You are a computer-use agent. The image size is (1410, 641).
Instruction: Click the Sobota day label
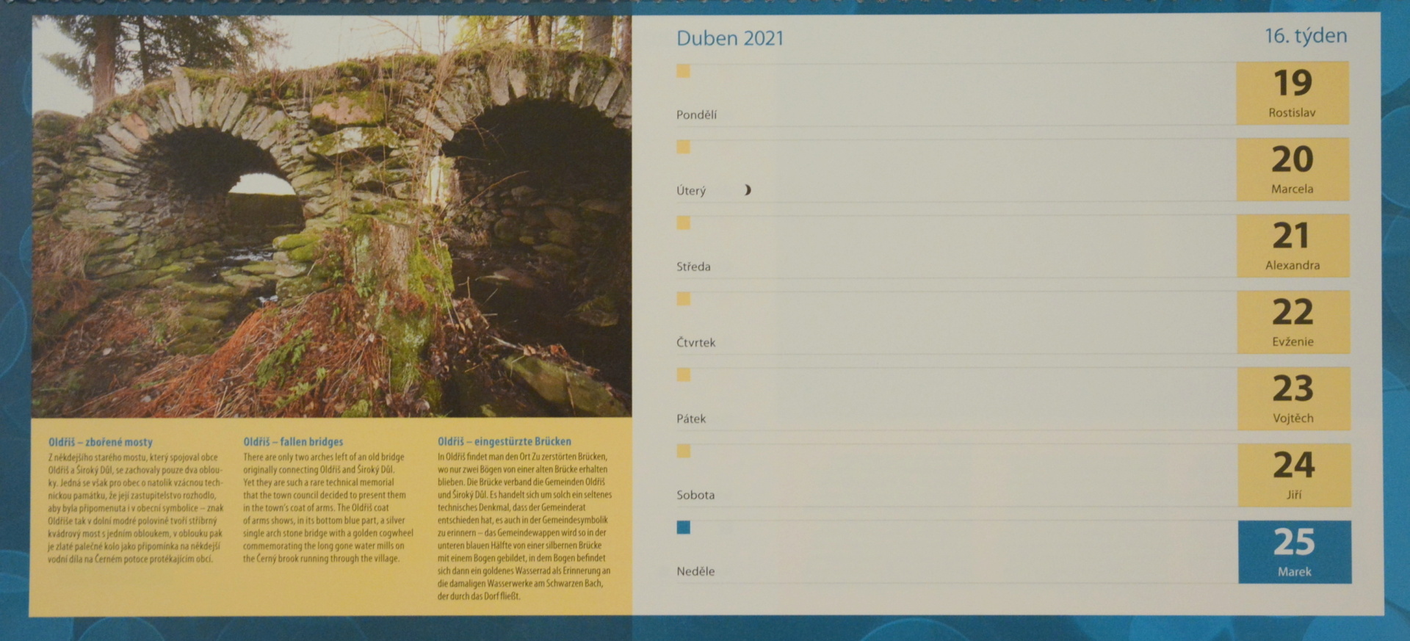[695, 495]
